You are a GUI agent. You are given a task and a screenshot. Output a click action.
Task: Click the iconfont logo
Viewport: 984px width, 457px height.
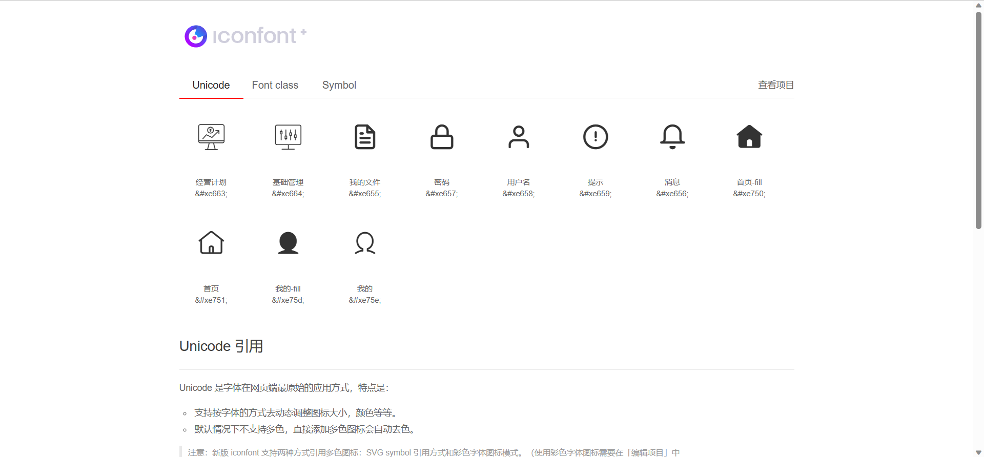click(x=245, y=36)
